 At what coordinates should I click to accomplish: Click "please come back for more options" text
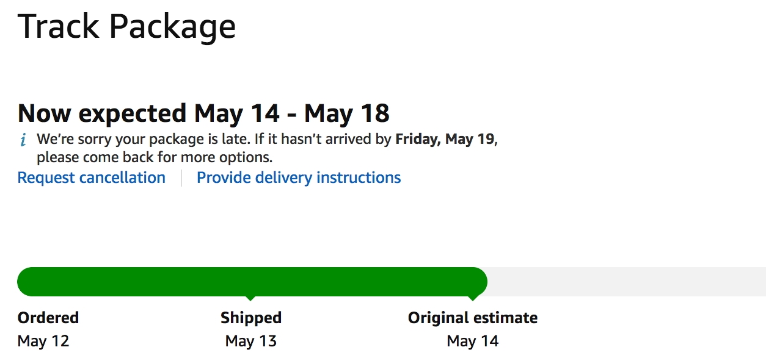[x=155, y=157]
